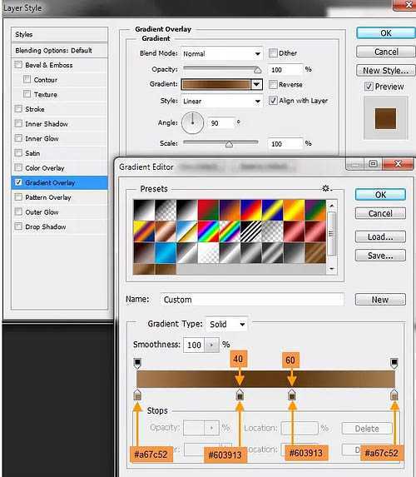Select the color stop at location 60
This screenshot has height=477, width=416.
292,395
